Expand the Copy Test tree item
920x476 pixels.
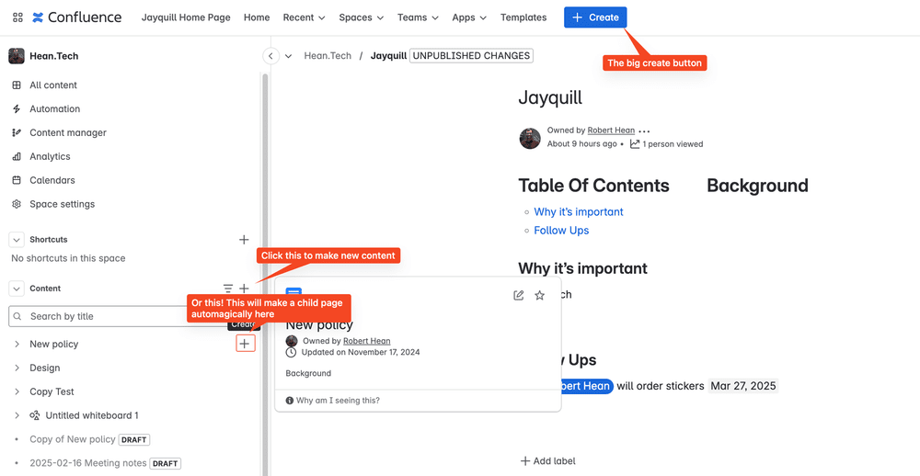click(x=17, y=391)
